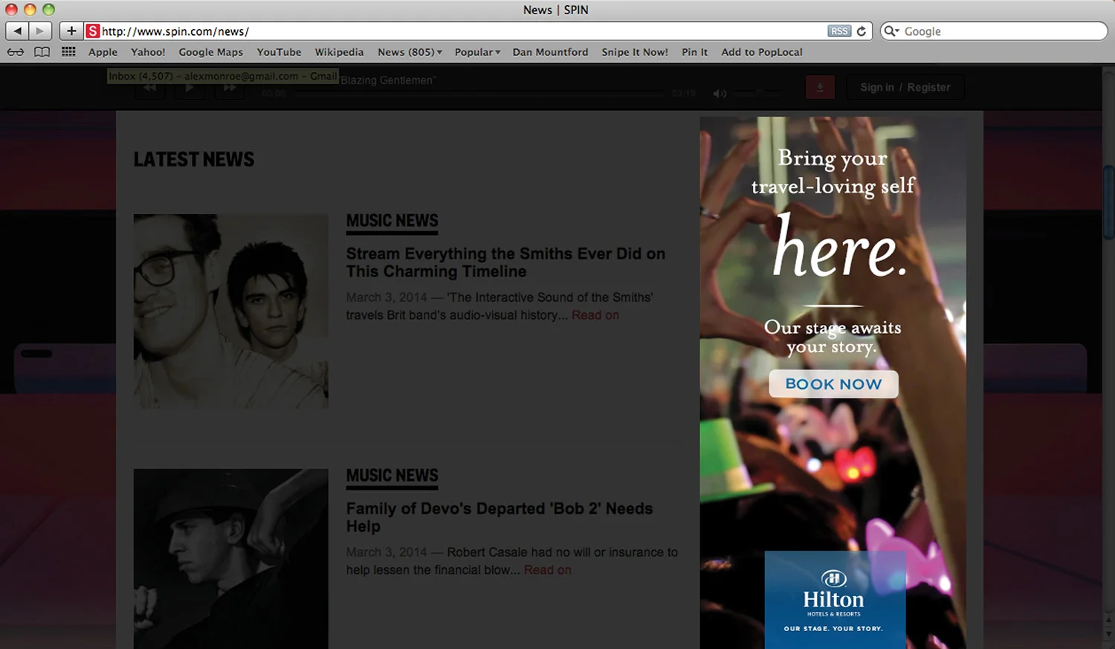The height and width of the screenshot is (649, 1115).
Task: Open the Google search magnifier menu
Action: coord(892,31)
